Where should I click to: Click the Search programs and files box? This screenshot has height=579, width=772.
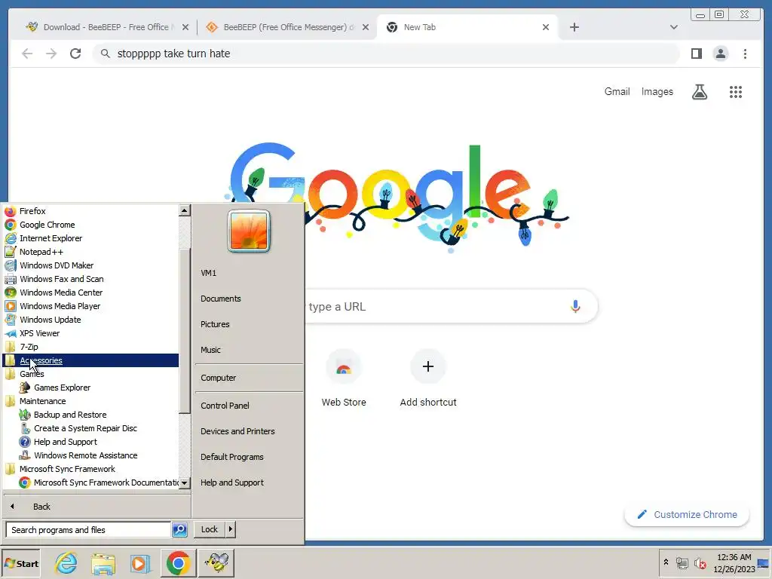[x=89, y=530]
